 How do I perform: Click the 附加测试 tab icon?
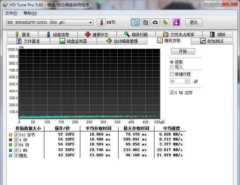pyautogui.click(x=203, y=41)
